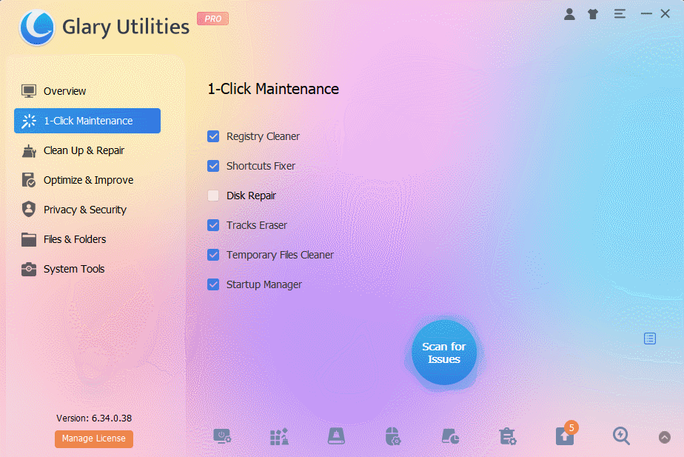
Task: Open the skin theme shirt icon
Action: (592, 14)
